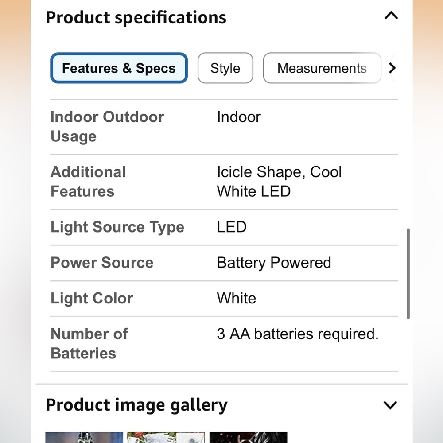The image size is (443, 443).
Task: Select the 3 AA batteries required text
Action: click(x=298, y=334)
